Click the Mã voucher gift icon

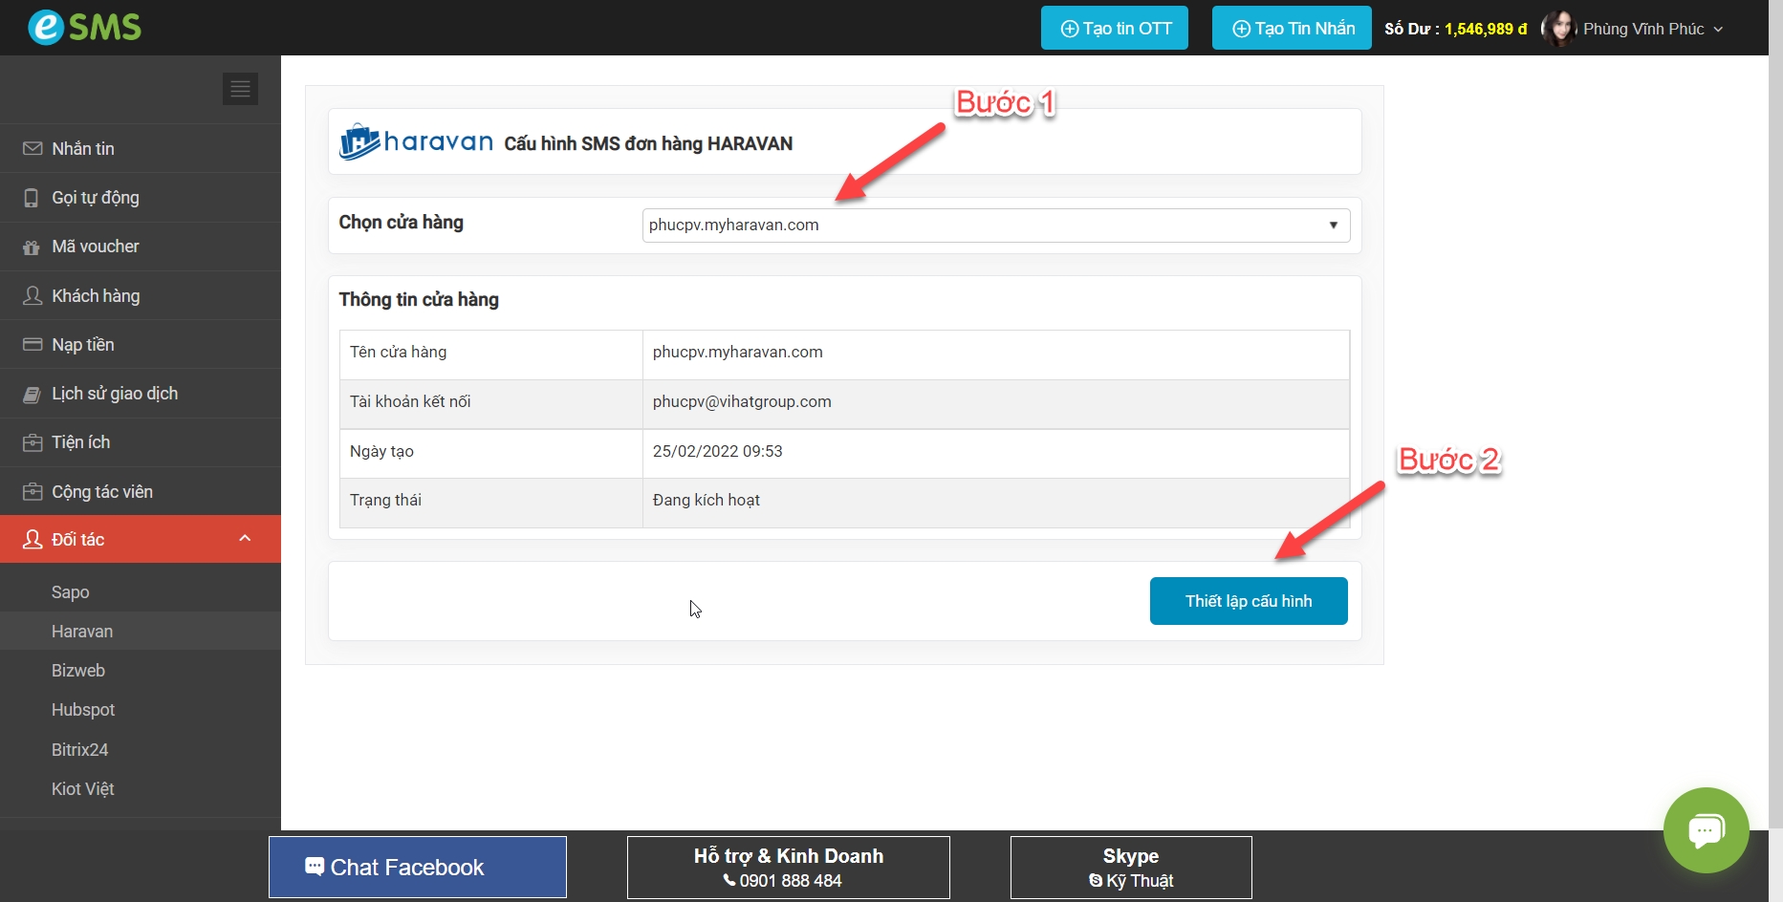tap(33, 247)
